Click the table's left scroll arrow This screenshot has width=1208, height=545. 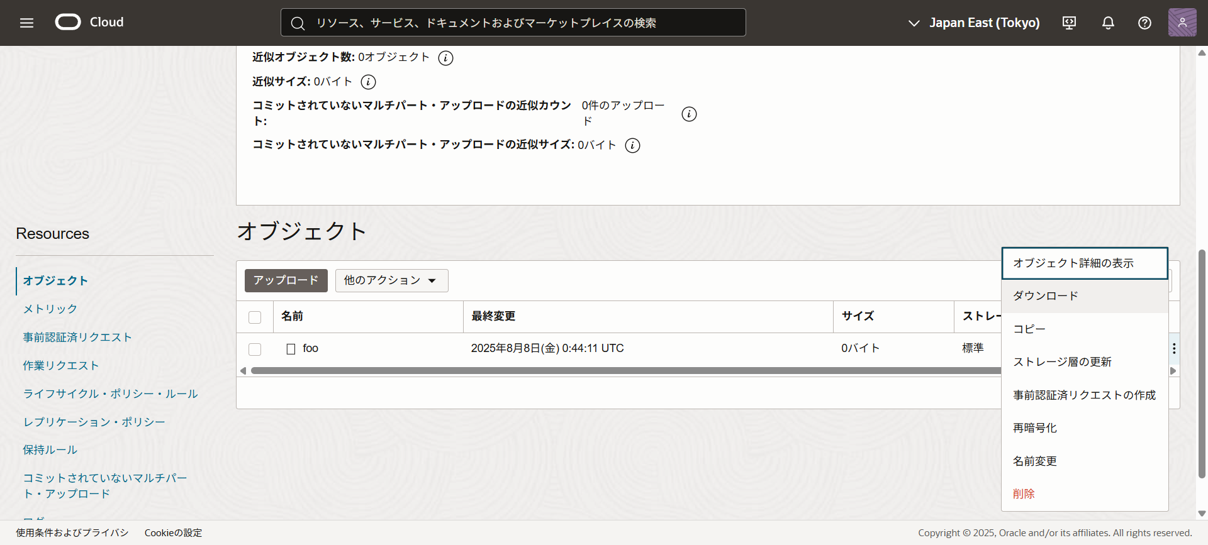coord(243,371)
